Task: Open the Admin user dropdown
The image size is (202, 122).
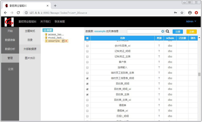Action: click(x=191, y=21)
